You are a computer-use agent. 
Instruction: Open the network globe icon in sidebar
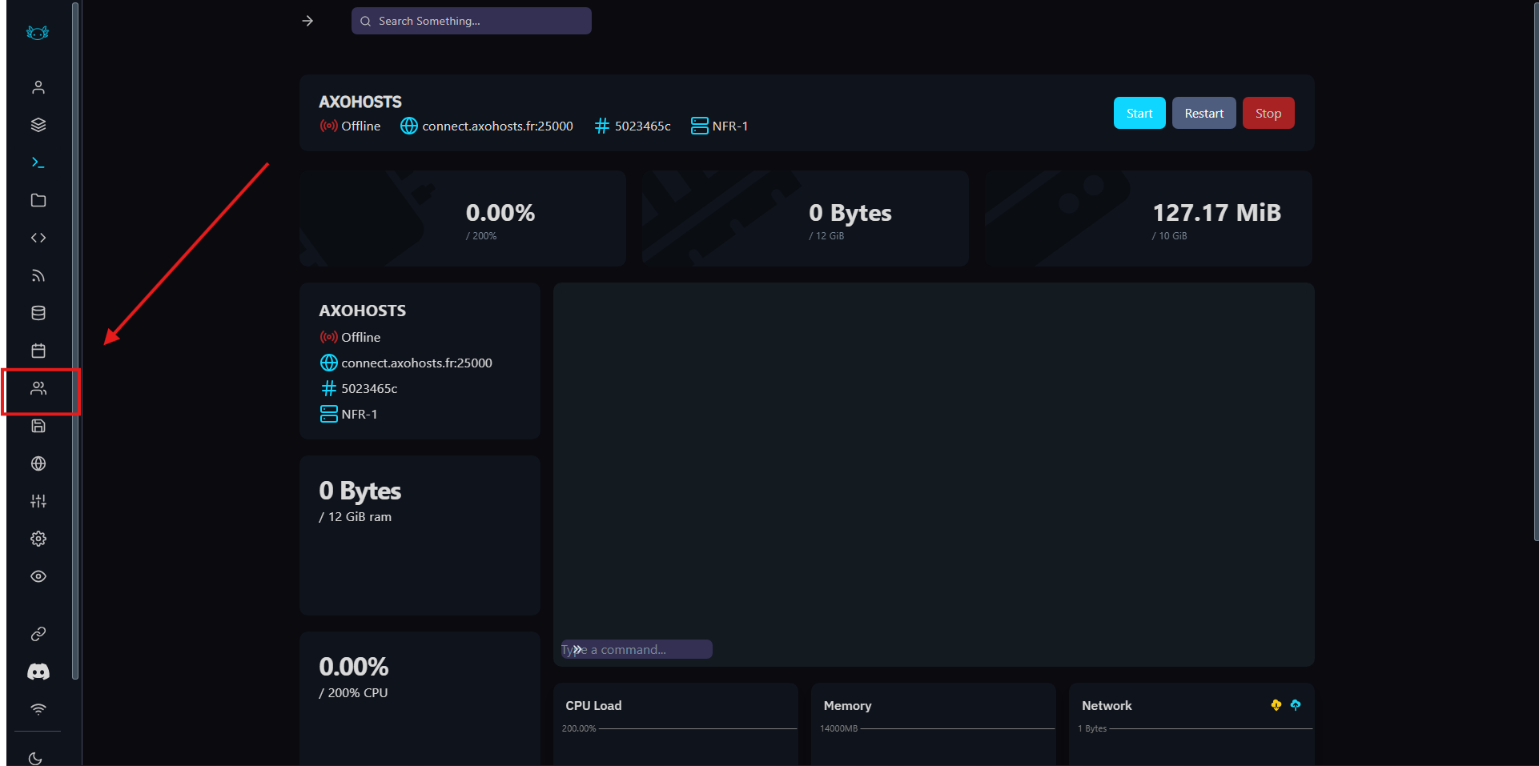tap(38, 463)
